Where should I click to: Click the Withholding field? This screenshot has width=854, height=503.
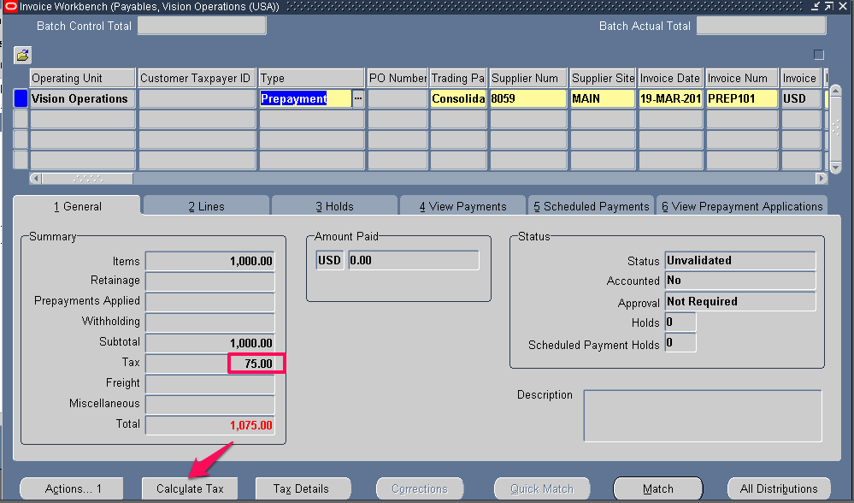209,323
